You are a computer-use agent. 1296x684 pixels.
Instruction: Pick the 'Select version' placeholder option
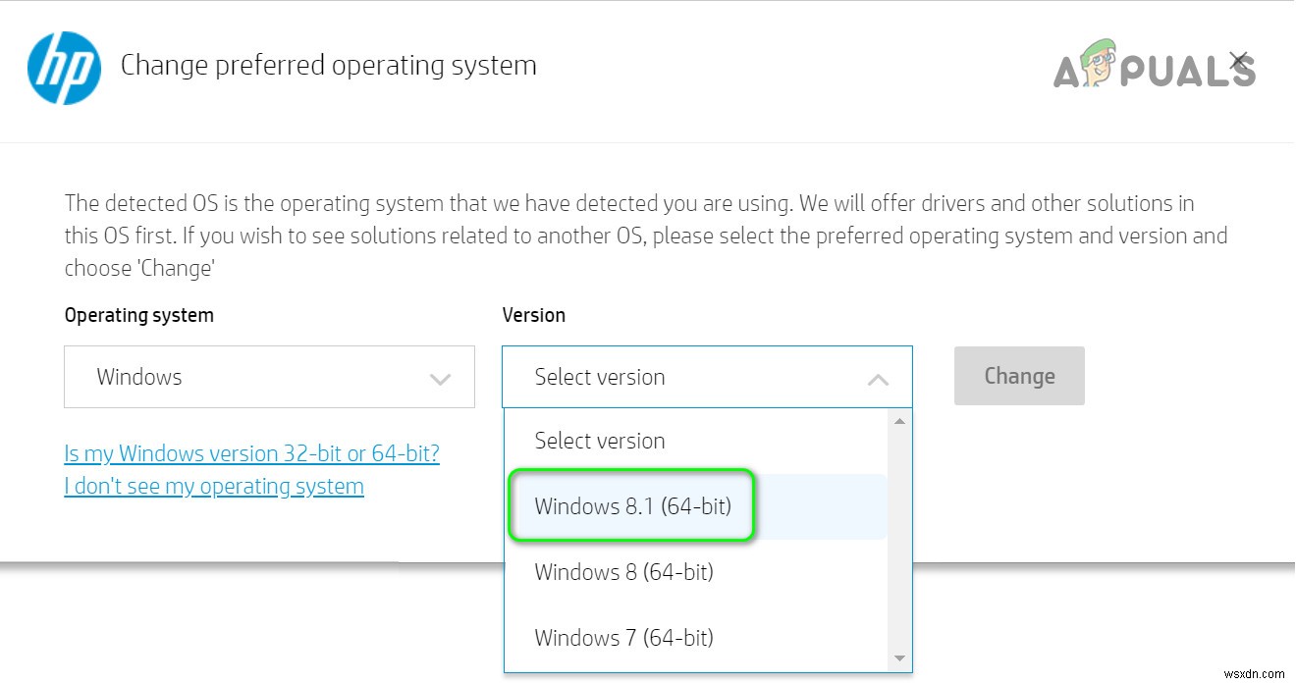tap(599, 441)
